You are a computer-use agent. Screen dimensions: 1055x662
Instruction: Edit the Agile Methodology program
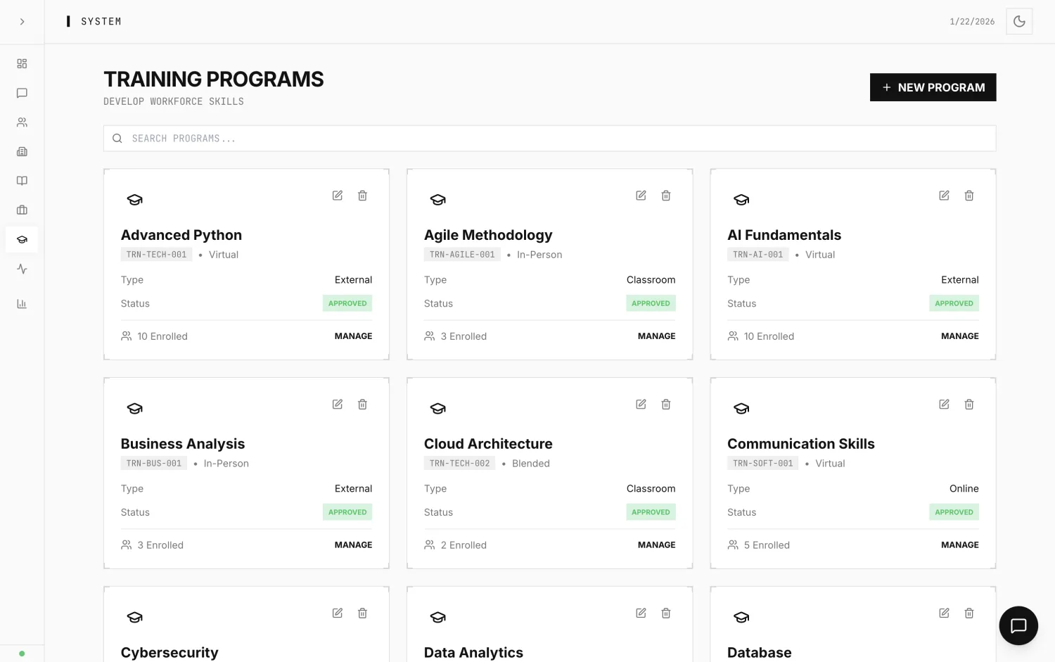click(x=641, y=196)
